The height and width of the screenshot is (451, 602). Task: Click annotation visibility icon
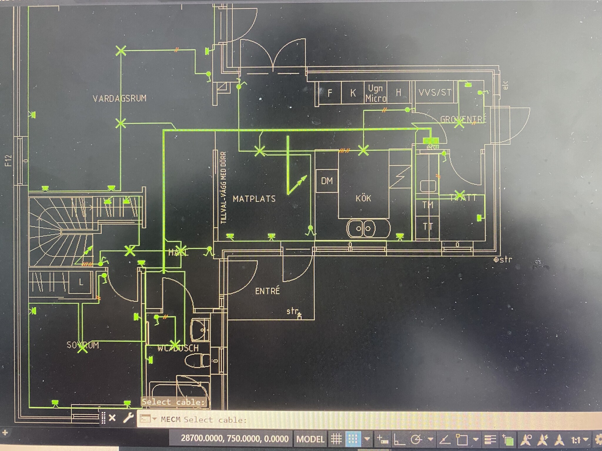click(x=526, y=440)
